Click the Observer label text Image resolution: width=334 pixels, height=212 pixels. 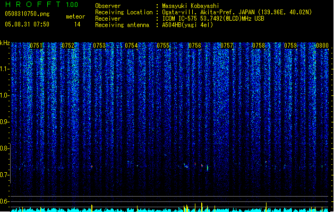(x=108, y=6)
